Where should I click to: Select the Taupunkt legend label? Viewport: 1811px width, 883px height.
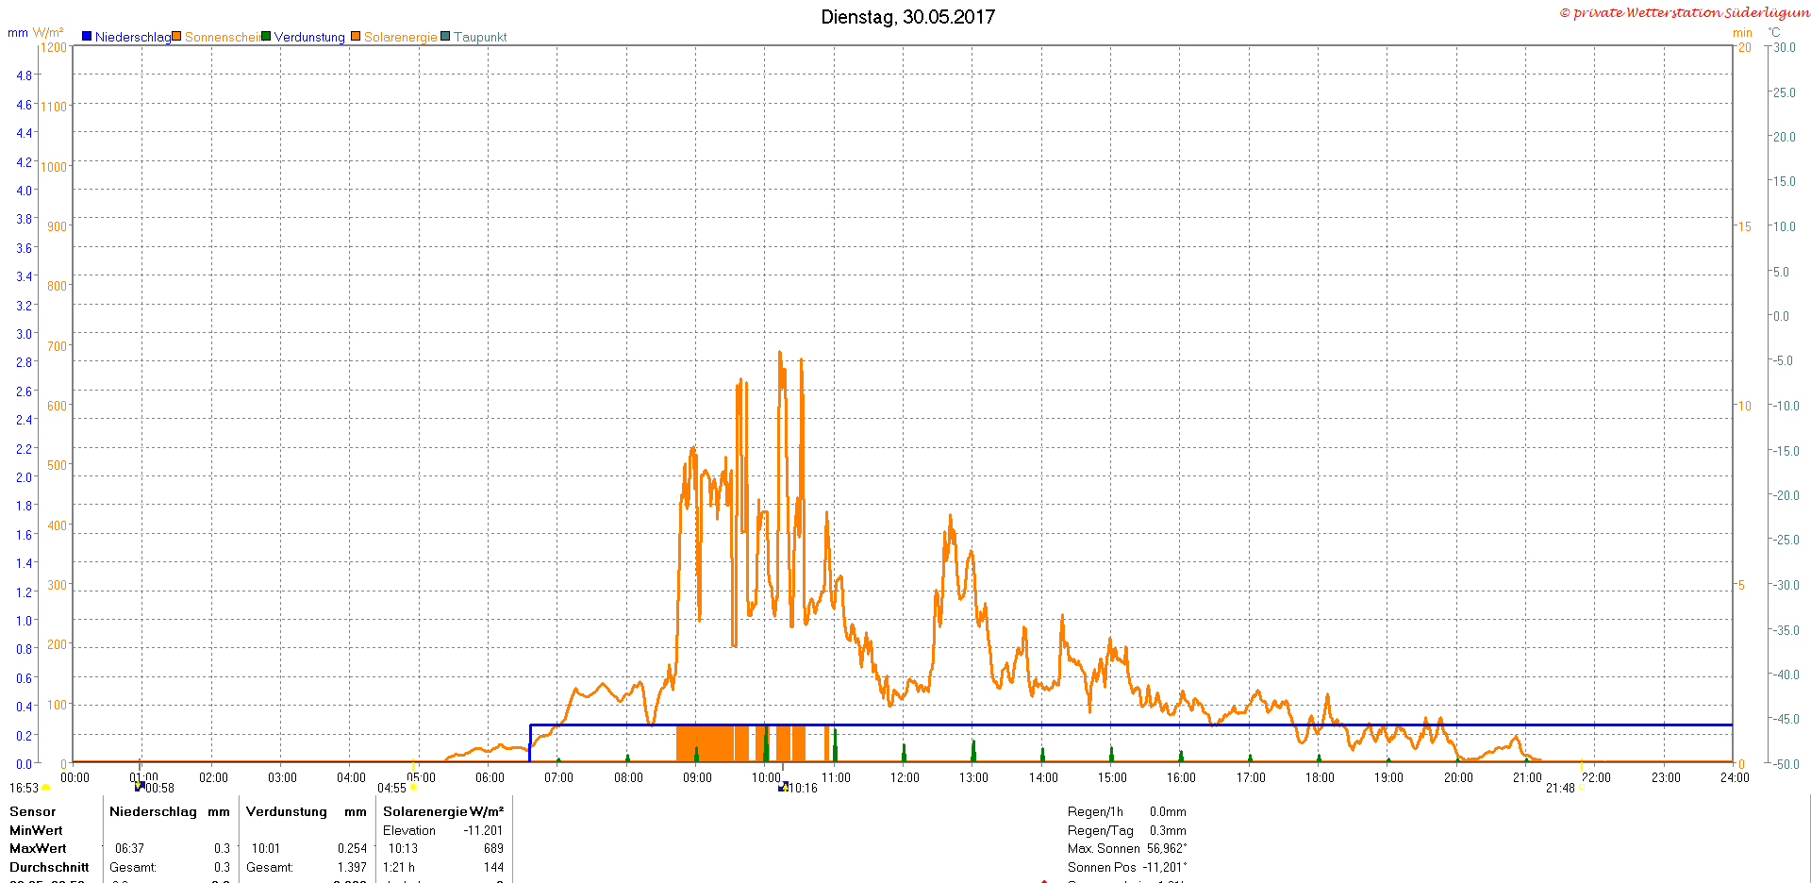pos(480,37)
